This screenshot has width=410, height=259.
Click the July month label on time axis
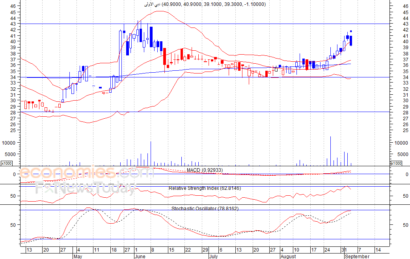[213, 256]
